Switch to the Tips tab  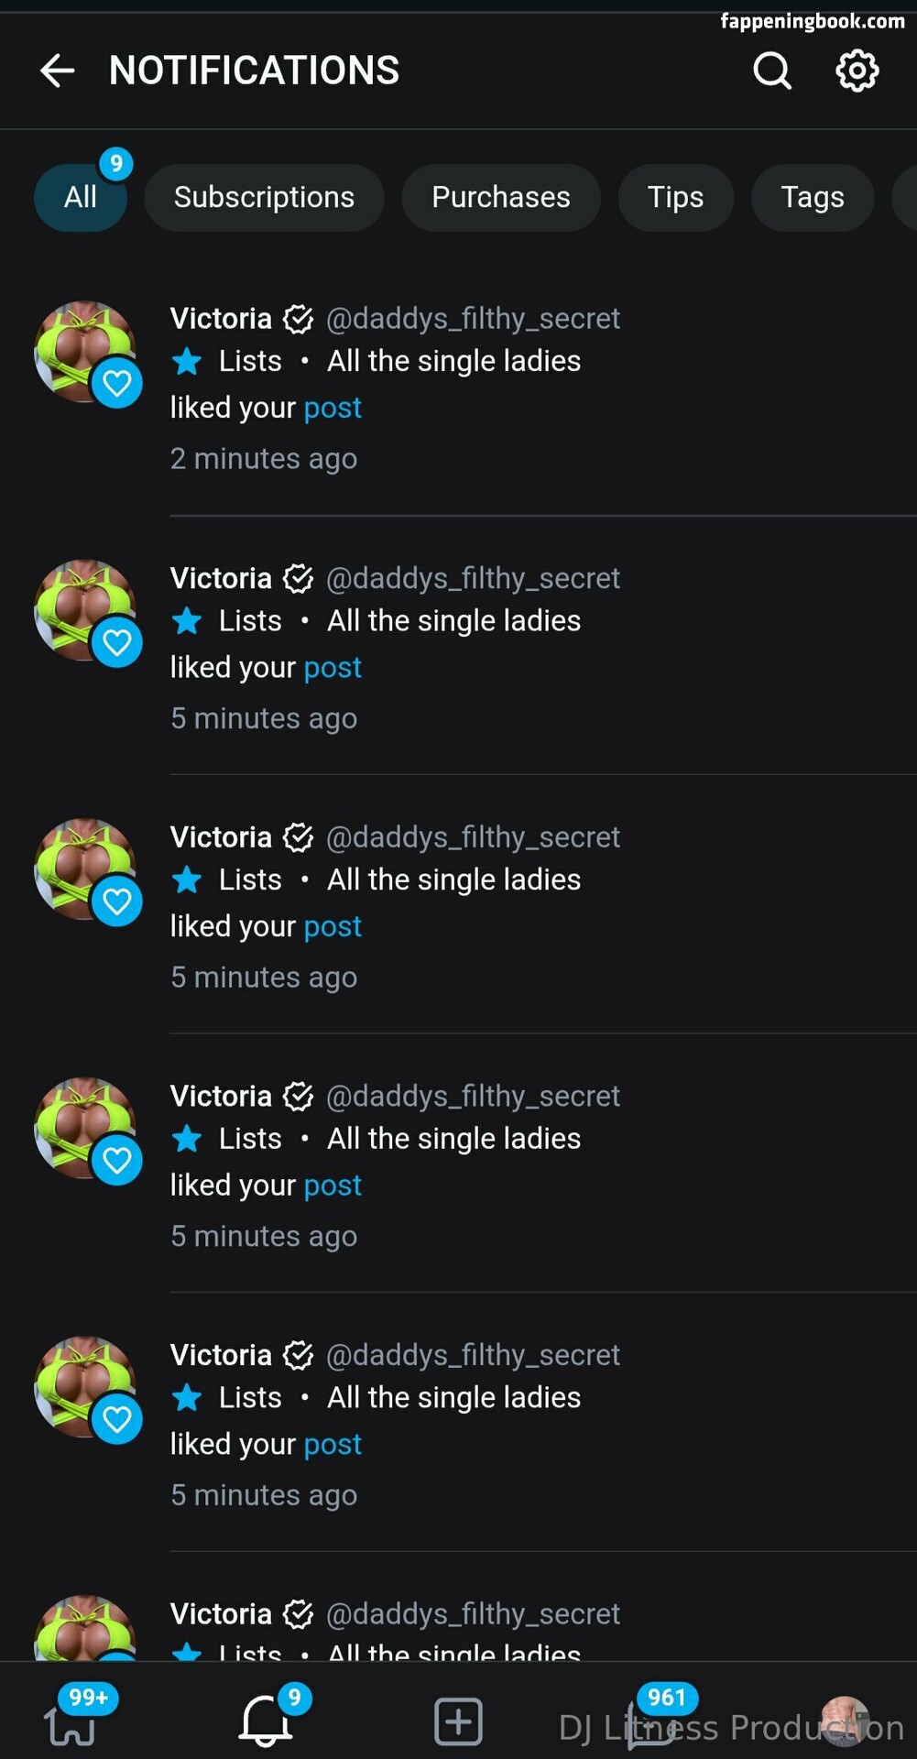[x=675, y=197]
